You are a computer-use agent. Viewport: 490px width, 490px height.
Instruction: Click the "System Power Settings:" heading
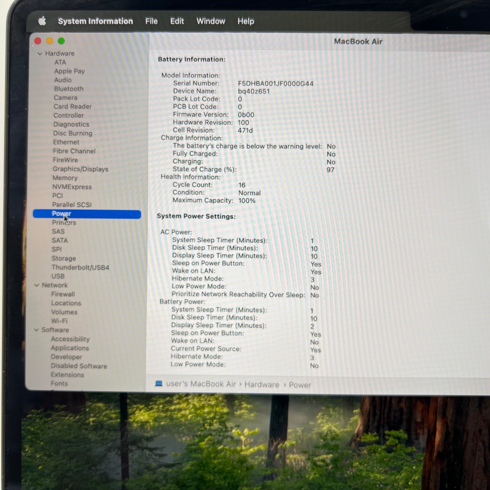[196, 216]
